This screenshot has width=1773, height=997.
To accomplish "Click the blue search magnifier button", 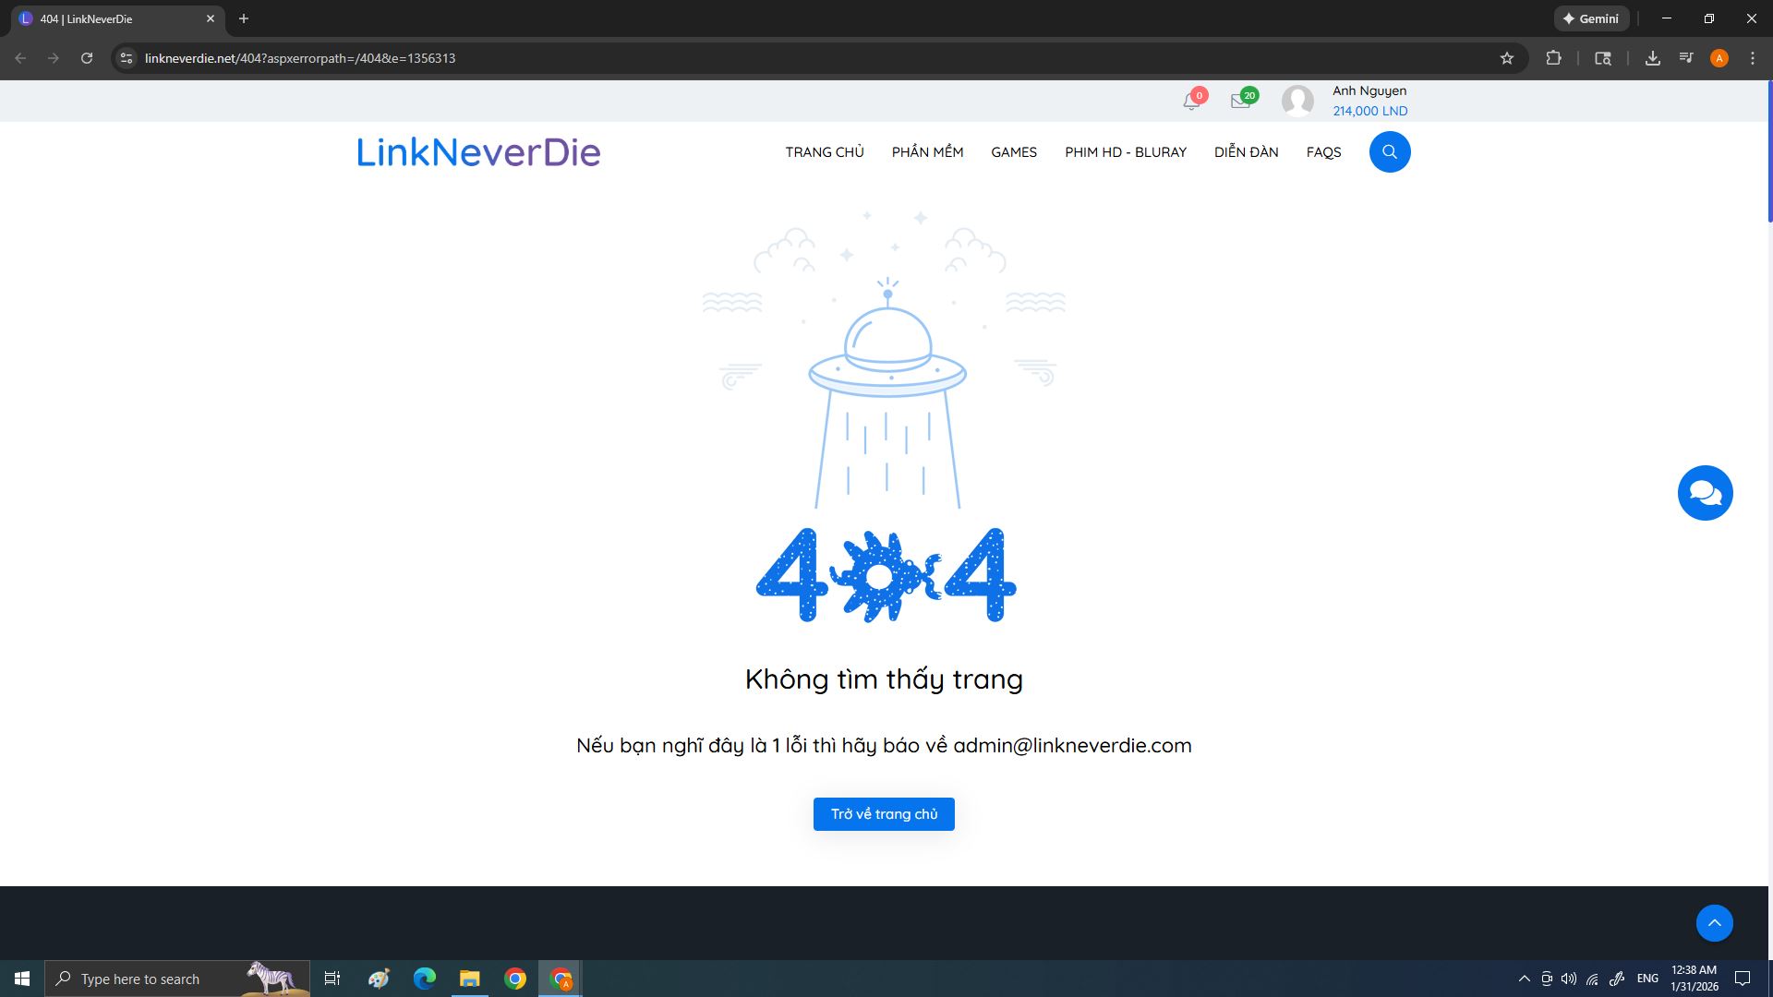I will pos(1389,152).
